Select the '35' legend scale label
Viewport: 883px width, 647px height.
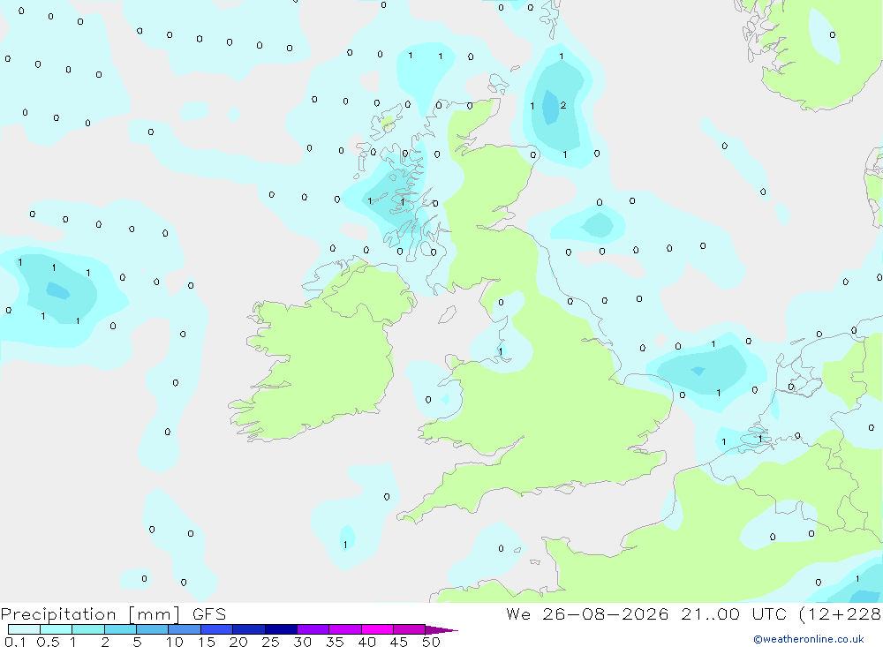[x=335, y=642]
